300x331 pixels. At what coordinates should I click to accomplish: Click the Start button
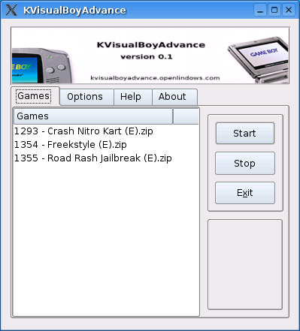[245, 133]
